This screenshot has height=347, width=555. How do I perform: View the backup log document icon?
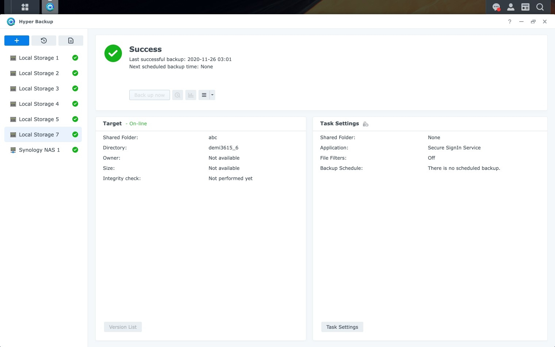[x=71, y=41]
